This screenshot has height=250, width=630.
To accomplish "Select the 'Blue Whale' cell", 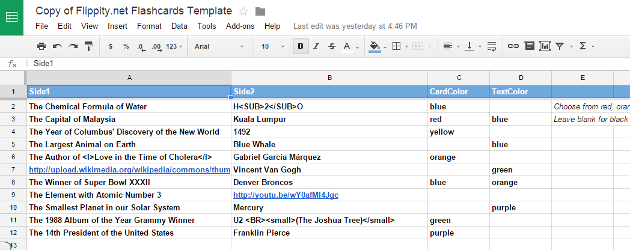I will point(329,144).
